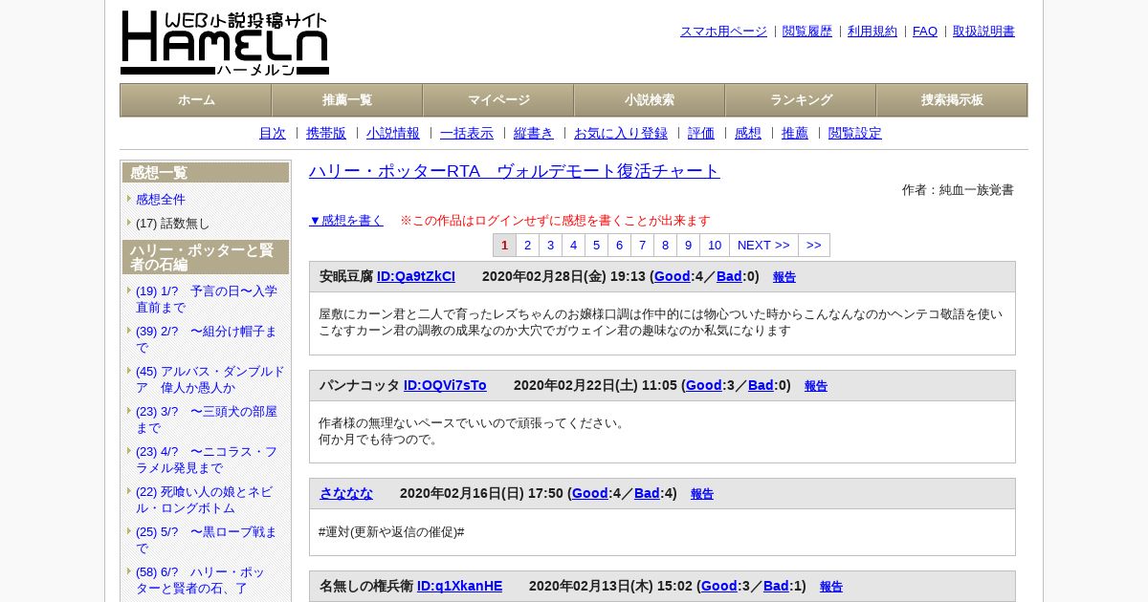This screenshot has width=1148, height=602.
Task: Vote Good on 名無しの権兵衛's comment
Action: pos(719,586)
